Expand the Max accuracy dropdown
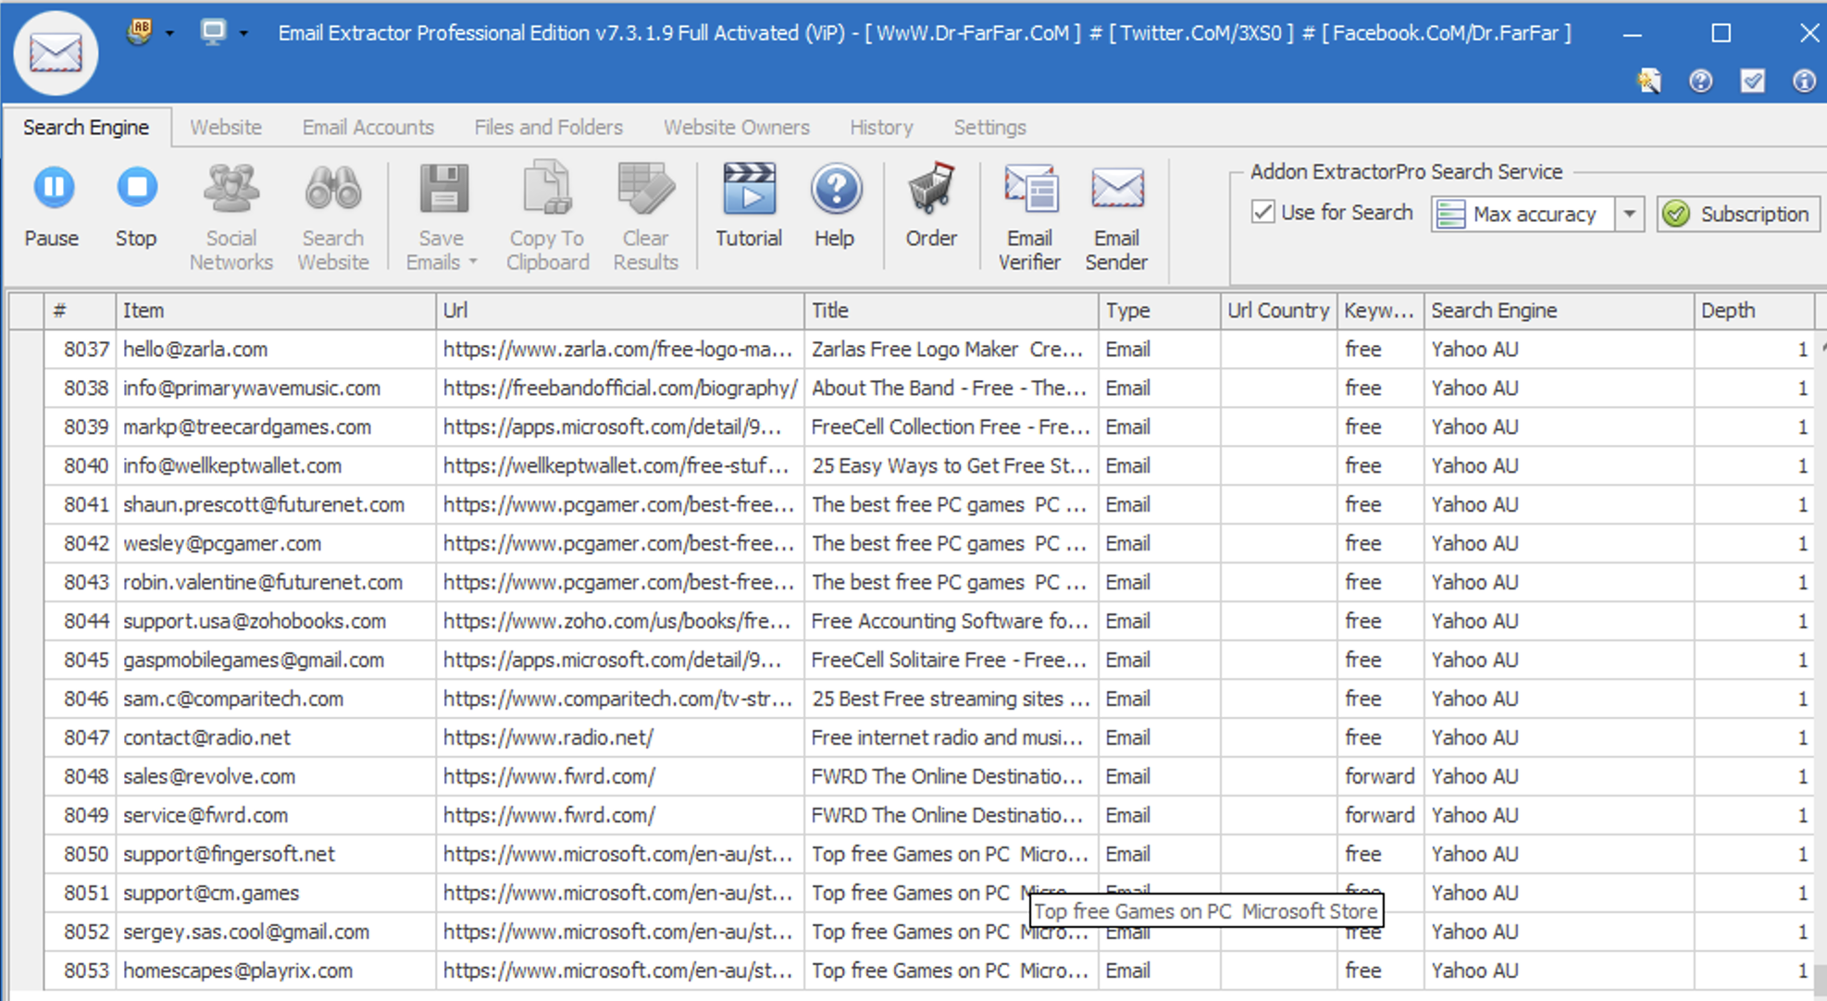1827x1001 pixels. click(x=1629, y=214)
